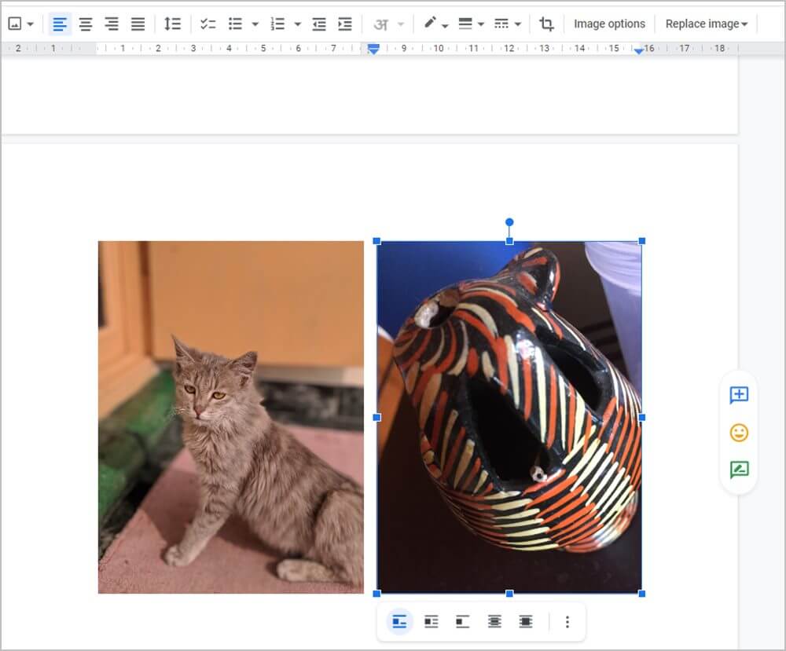Open the bulleted list style dropdown arrow
The height and width of the screenshot is (651, 786).
pos(255,24)
